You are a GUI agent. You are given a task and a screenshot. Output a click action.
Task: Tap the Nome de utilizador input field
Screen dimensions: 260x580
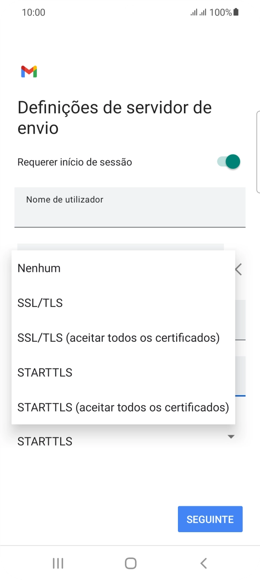point(130,207)
